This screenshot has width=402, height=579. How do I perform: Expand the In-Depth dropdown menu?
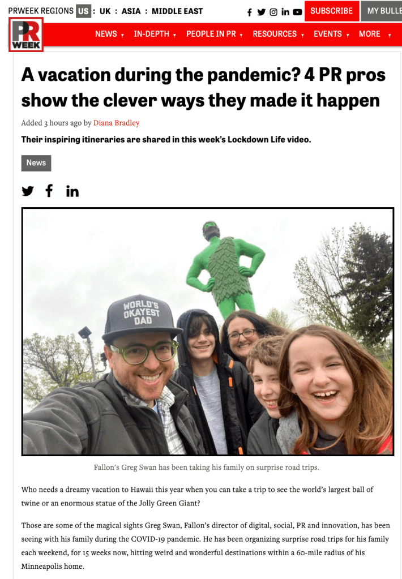tap(155, 34)
